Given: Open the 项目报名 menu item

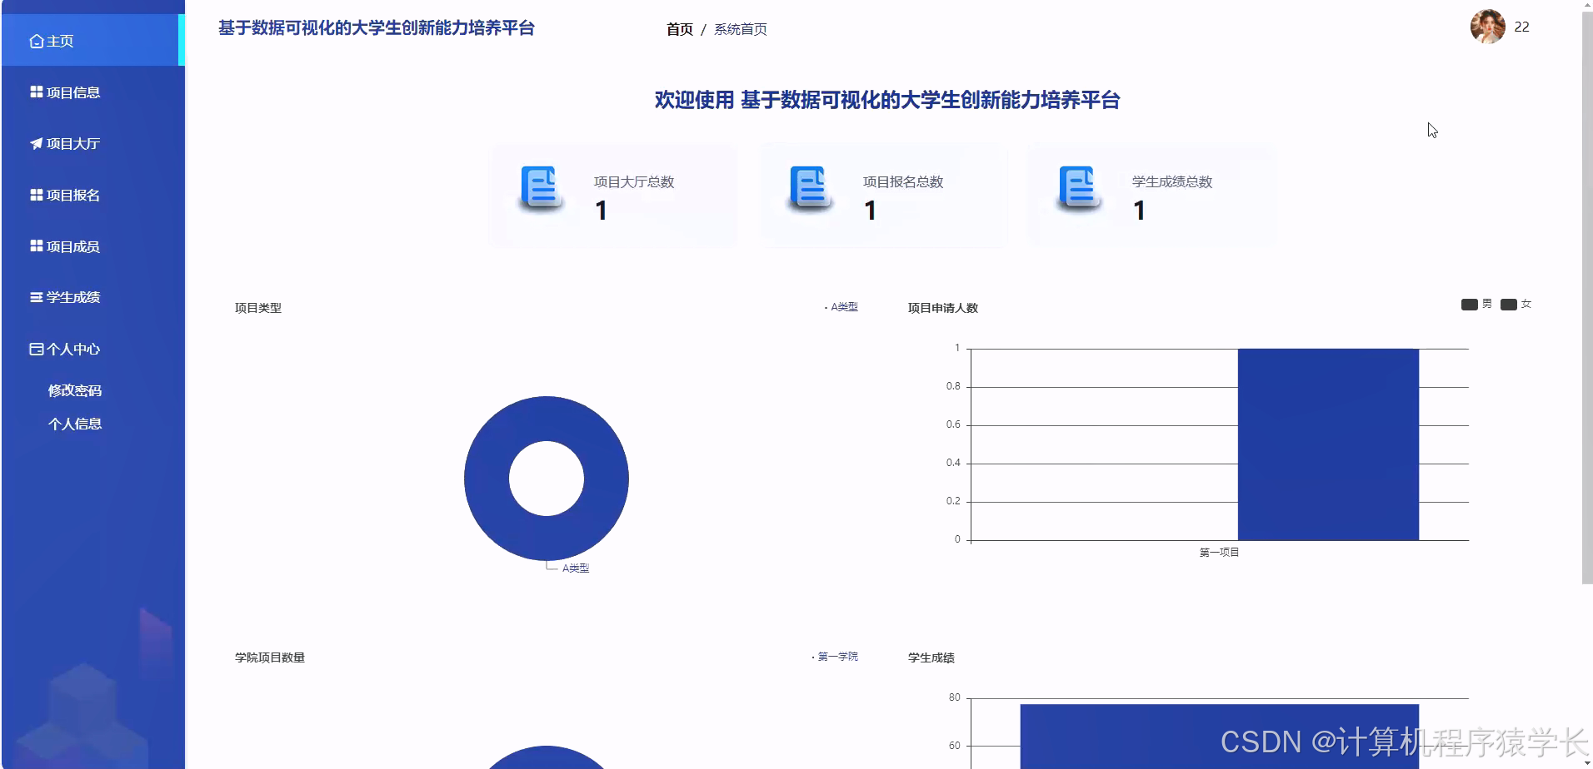Looking at the screenshot, I should coord(92,195).
